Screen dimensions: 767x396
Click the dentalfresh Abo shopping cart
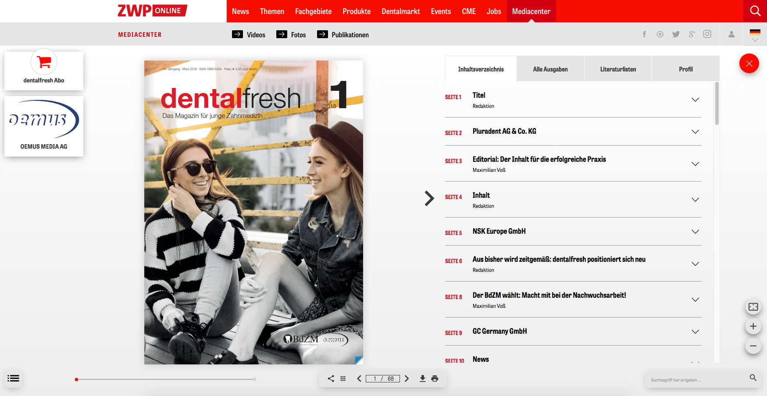44,62
